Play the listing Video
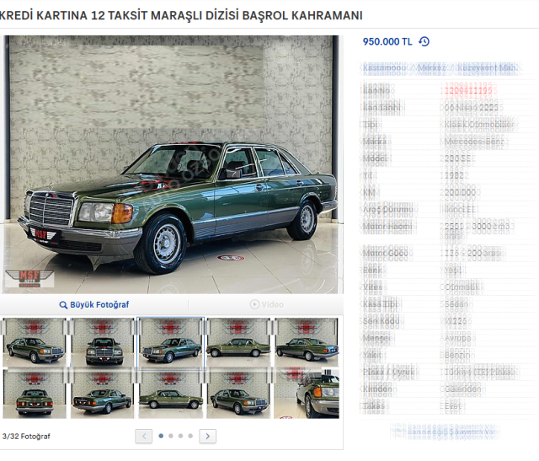Image resolution: width=539 pixels, height=461 pixels. click(x=267, y=304)
